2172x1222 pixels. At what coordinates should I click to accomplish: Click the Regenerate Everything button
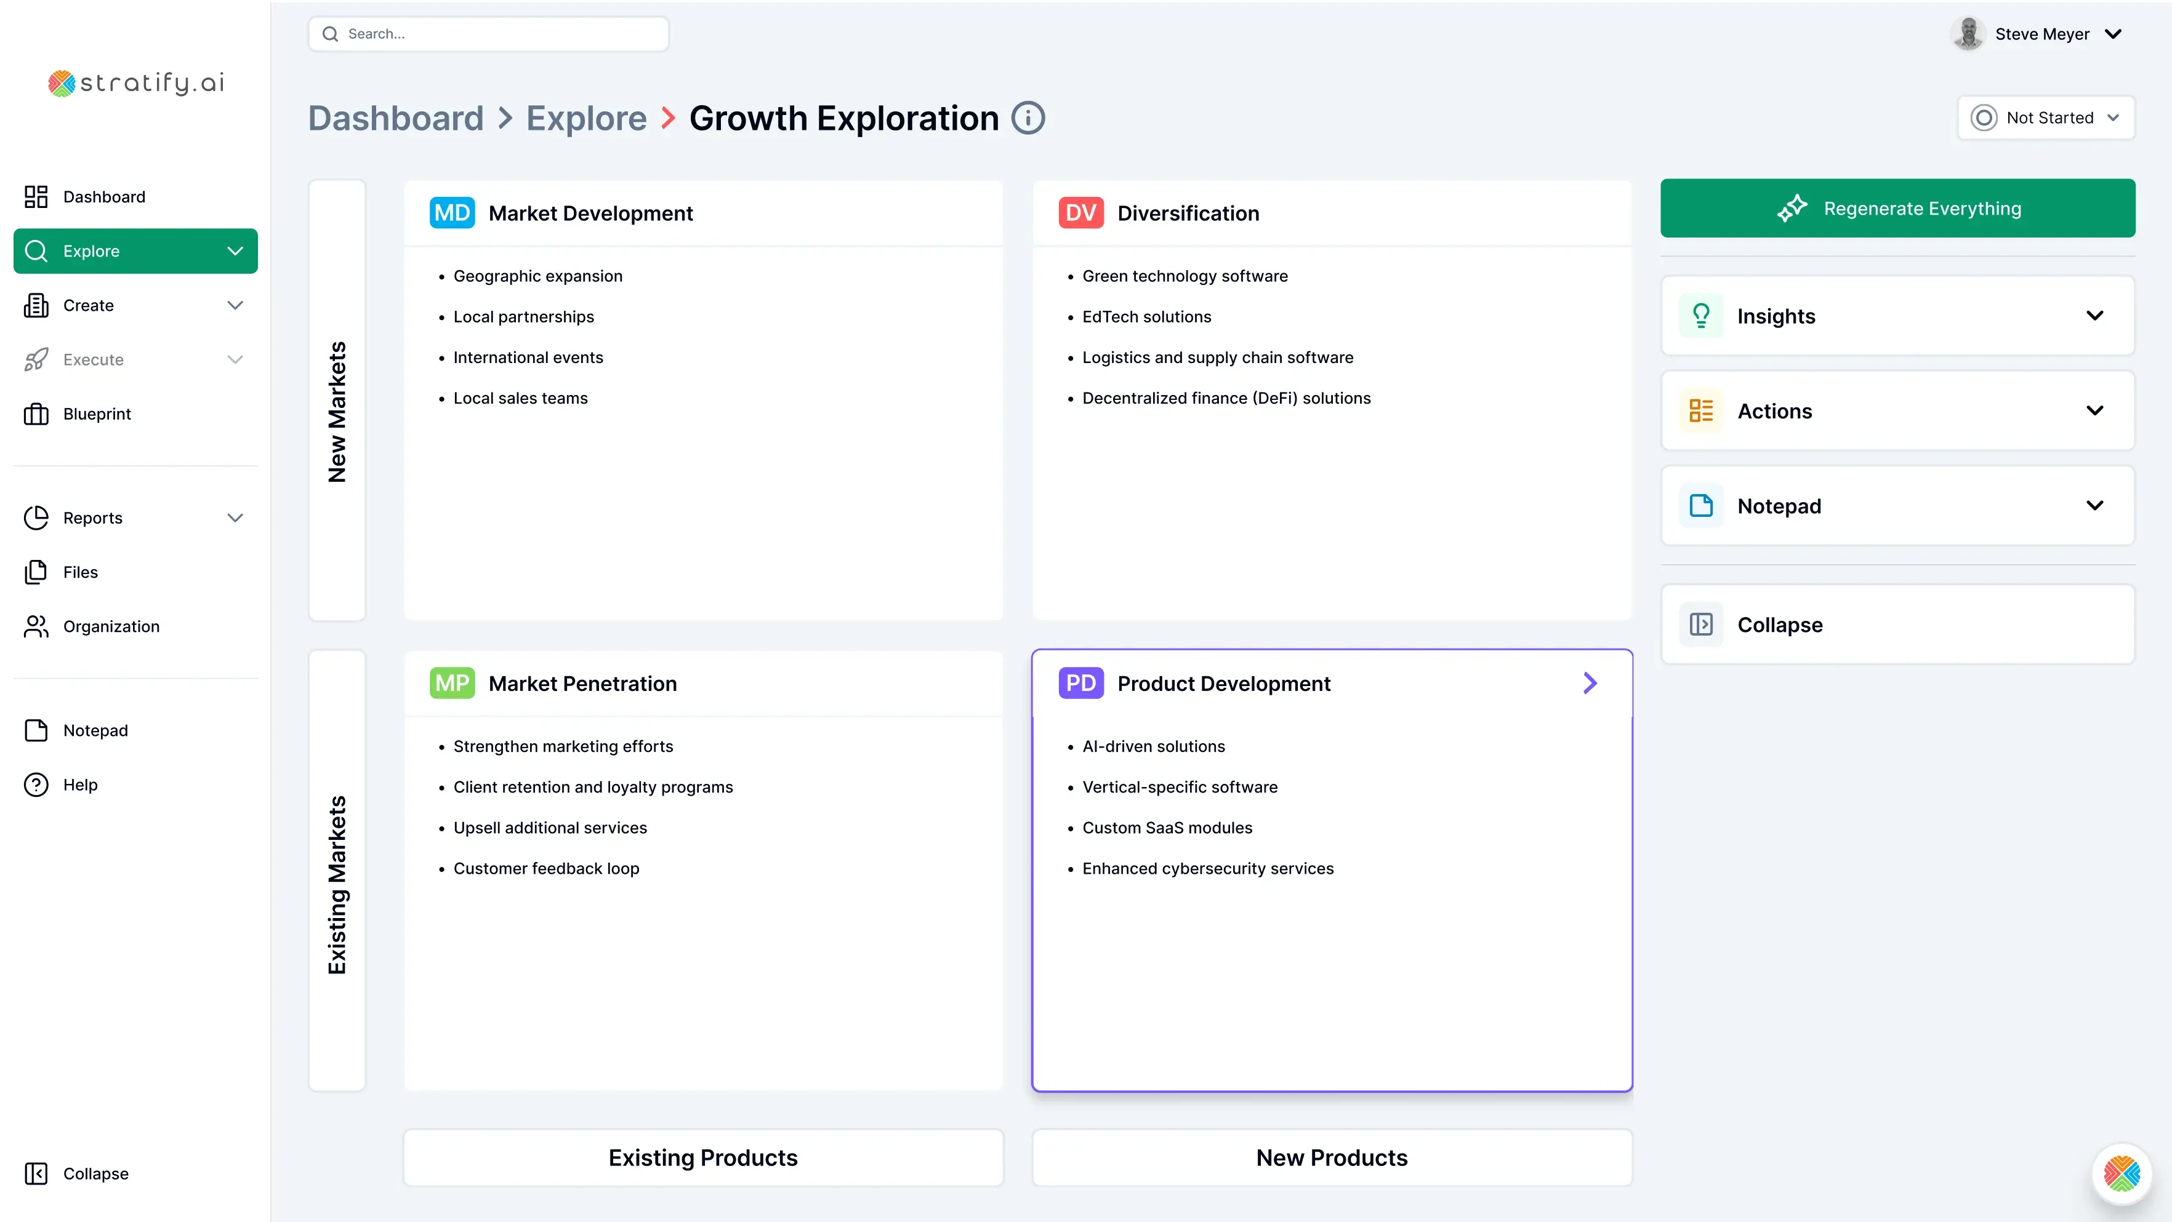point(1897,208)
